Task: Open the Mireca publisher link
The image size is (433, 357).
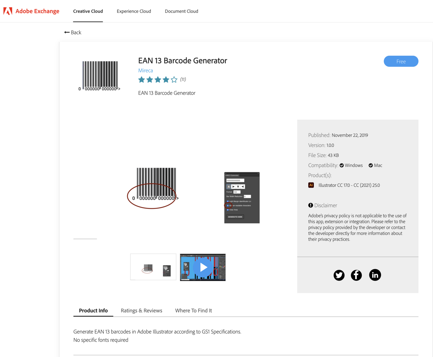Action: [145, 70]
